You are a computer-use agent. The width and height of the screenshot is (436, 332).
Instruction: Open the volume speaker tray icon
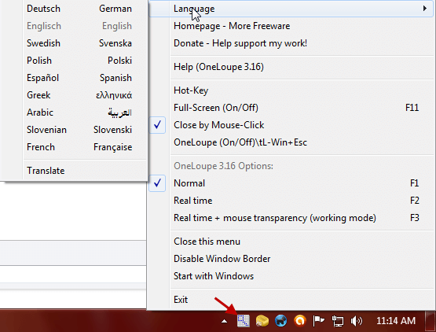click(x=357, y=321)
